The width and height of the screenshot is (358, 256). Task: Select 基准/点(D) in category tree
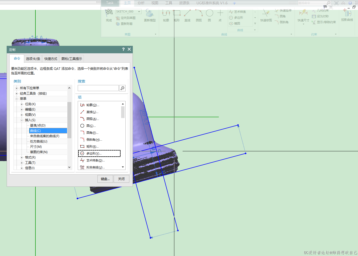(38, 125)
